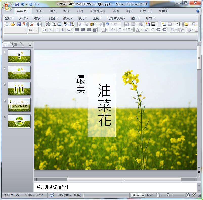
Task: Click the zoom-in plus button
Action: 188,195
